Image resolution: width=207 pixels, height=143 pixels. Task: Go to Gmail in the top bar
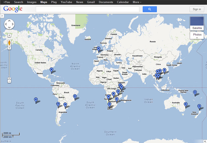click(91, 2)
